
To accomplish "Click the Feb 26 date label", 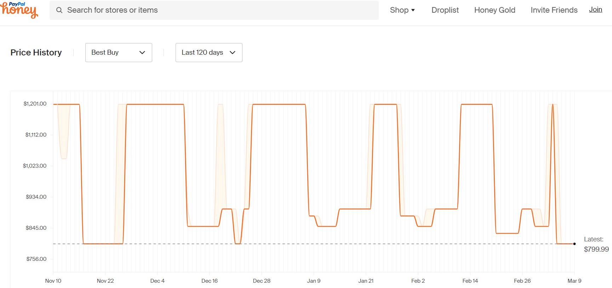I will coord(522,281).
